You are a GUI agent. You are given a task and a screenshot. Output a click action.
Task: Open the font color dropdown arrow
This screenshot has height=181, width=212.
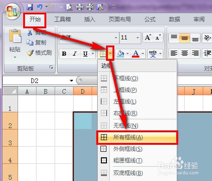point(143,54)
